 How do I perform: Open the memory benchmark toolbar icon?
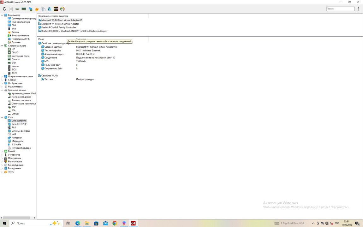24,9
